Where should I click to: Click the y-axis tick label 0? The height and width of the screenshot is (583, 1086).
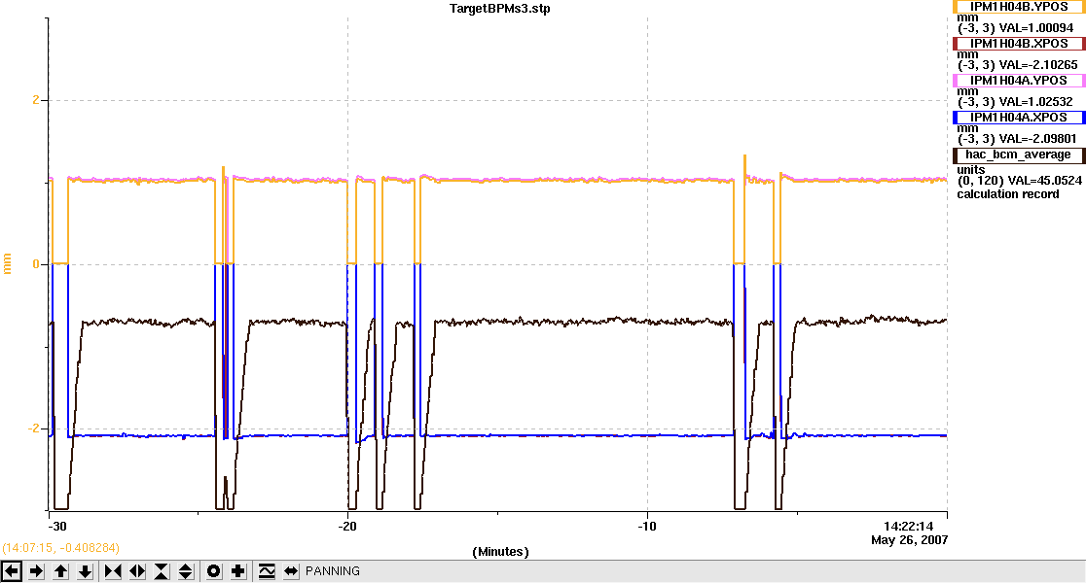[x=36, y=264]
